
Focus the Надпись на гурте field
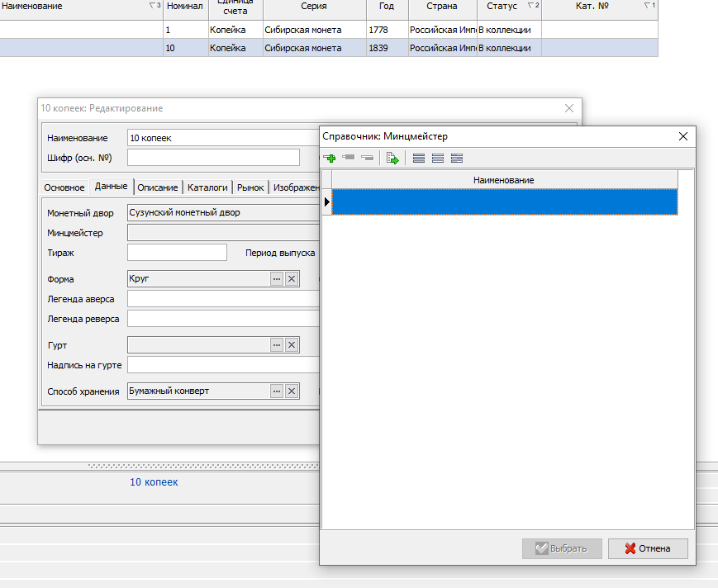click(x=223, y=365)
